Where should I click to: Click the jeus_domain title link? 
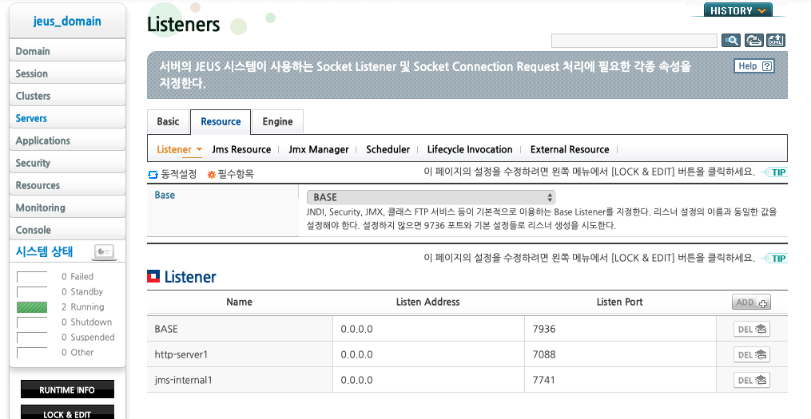click(x=67, y=22)
